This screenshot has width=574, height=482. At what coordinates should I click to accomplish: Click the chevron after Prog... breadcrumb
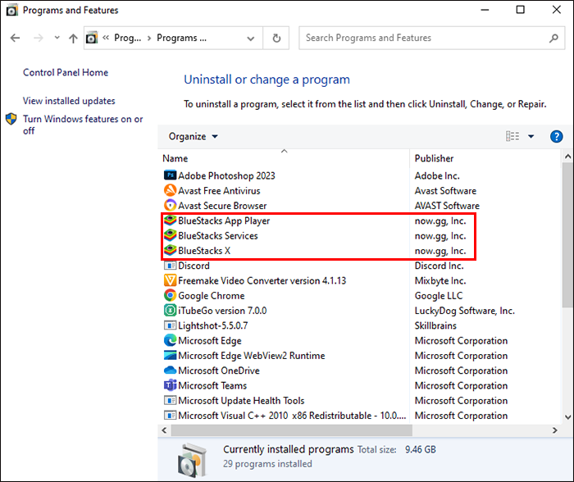point(149,38)
